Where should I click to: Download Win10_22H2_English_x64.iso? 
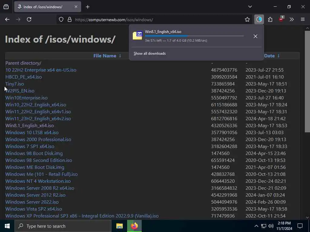(36, 105)
